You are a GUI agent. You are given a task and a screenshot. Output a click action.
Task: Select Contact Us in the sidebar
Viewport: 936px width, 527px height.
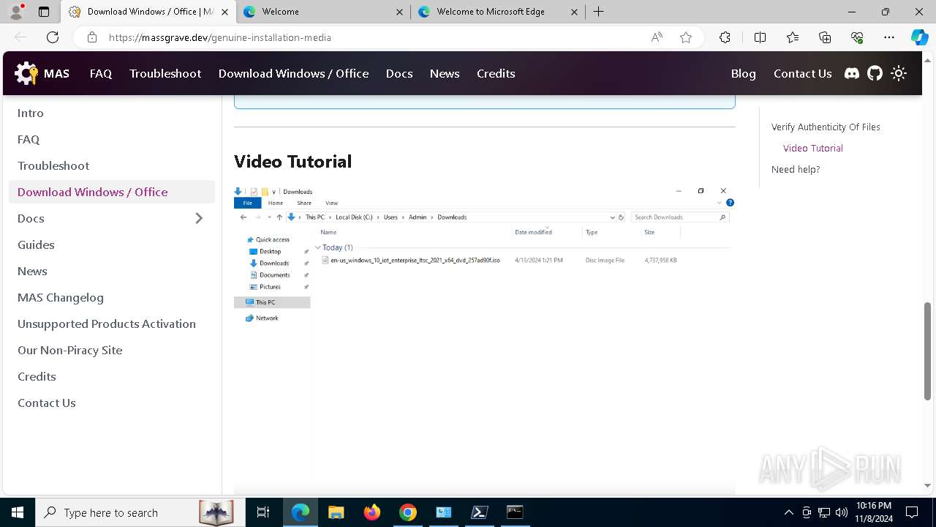click(112, 403)
